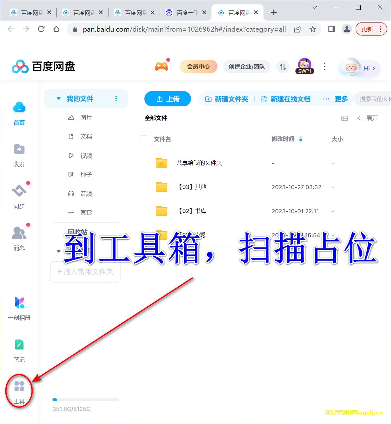The width and height of the screenshot is (391, 424).
Task: Open the game center controller icon
Action: (x=162, y=66)
